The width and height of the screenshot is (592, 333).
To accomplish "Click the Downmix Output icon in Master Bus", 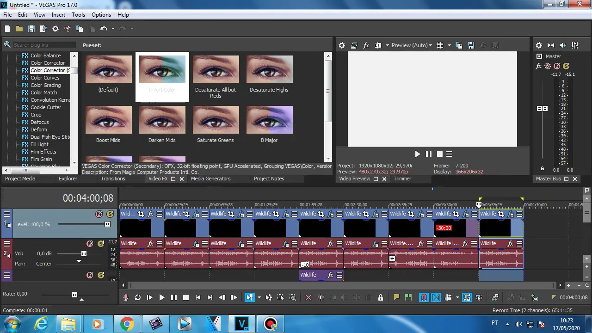I will pyautogui.click(x=551, y=45).
